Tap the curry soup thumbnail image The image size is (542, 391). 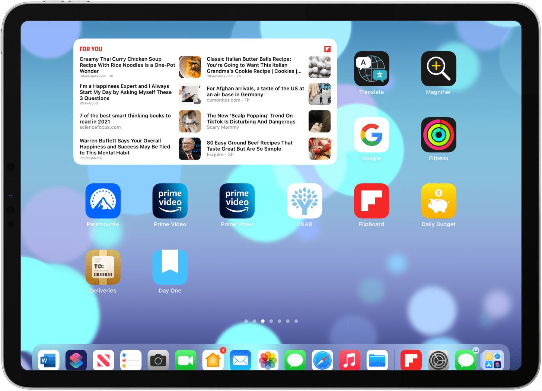coord(190,67)
